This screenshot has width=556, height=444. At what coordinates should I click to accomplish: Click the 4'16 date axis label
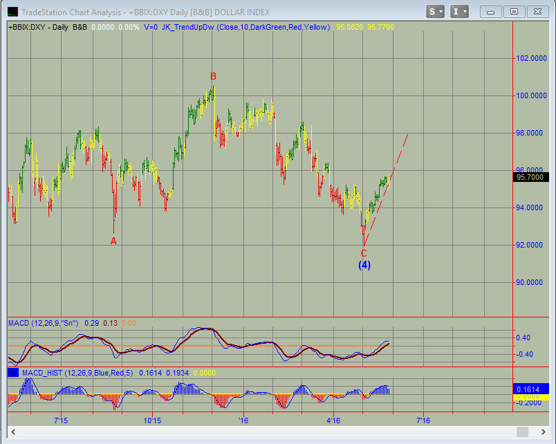tap(333, 420)
